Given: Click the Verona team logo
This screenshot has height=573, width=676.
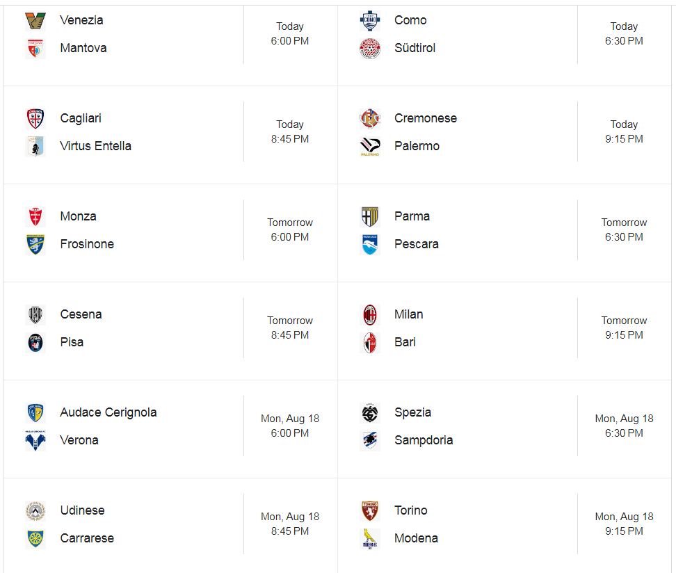Looking at the screenshot, I should [35, 441].
